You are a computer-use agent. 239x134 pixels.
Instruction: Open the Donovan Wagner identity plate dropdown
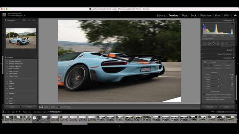pos(25,15)
